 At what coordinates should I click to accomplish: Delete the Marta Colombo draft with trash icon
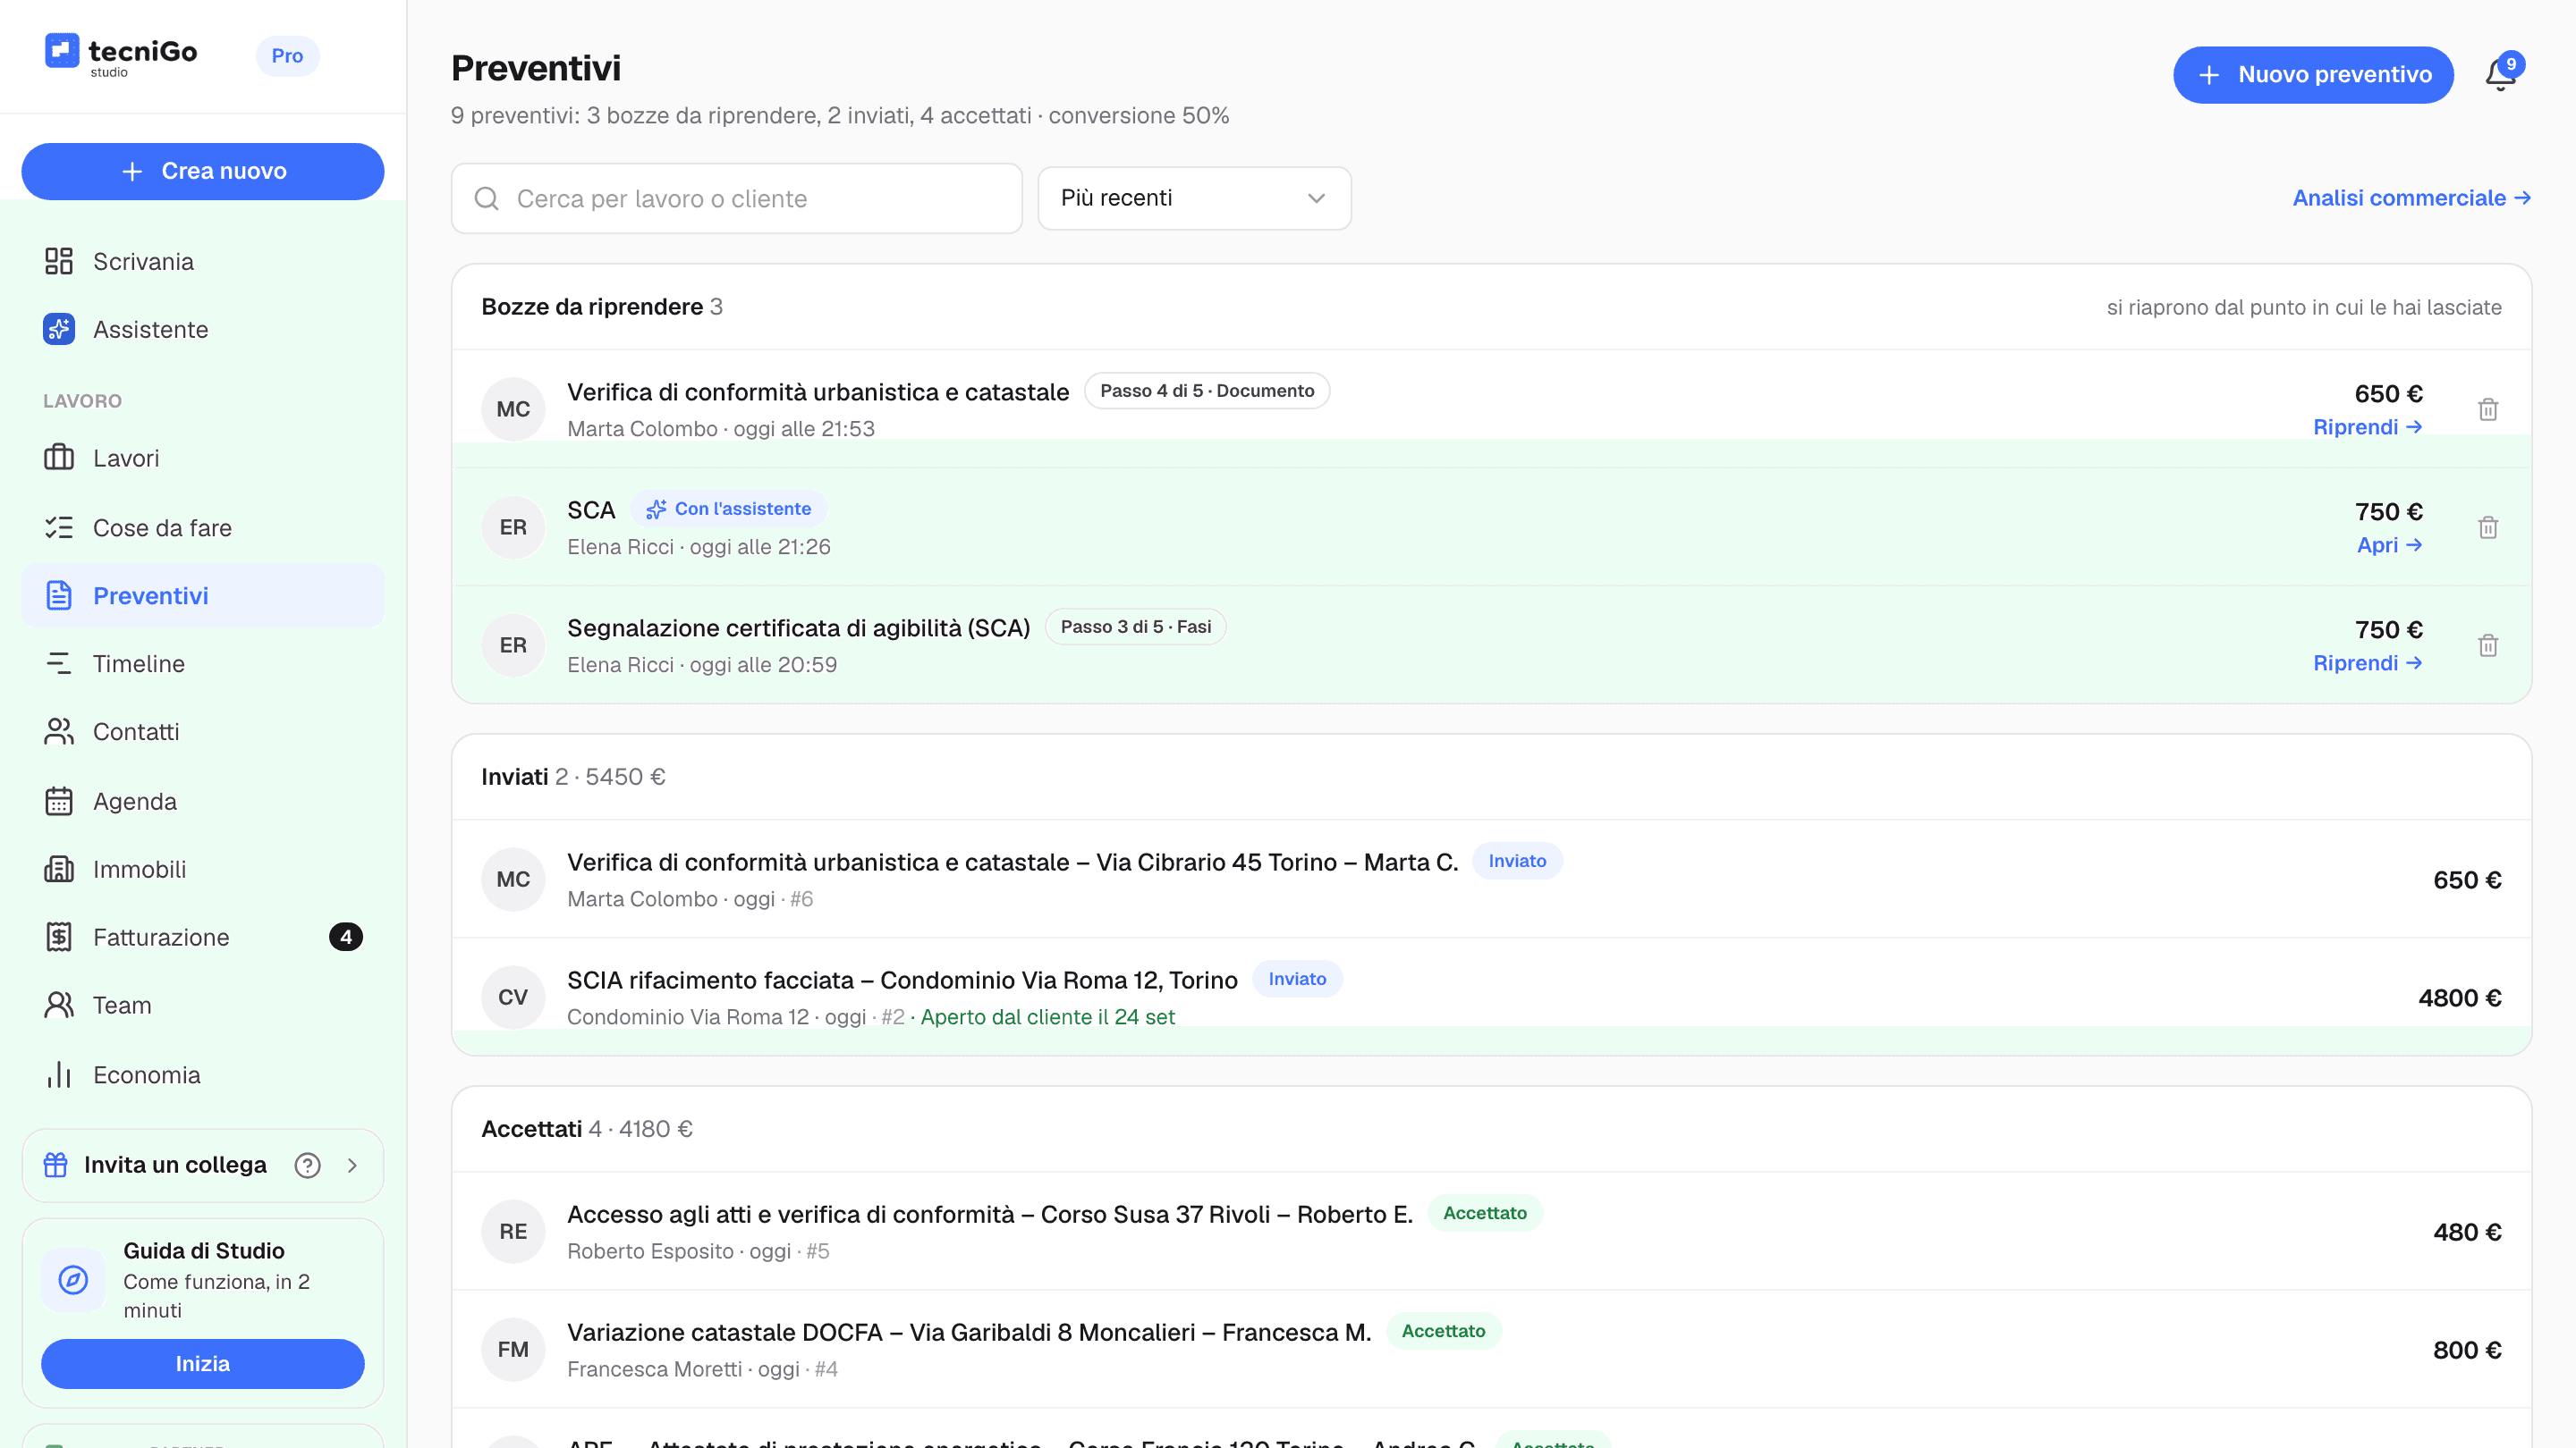(2488, 409)
